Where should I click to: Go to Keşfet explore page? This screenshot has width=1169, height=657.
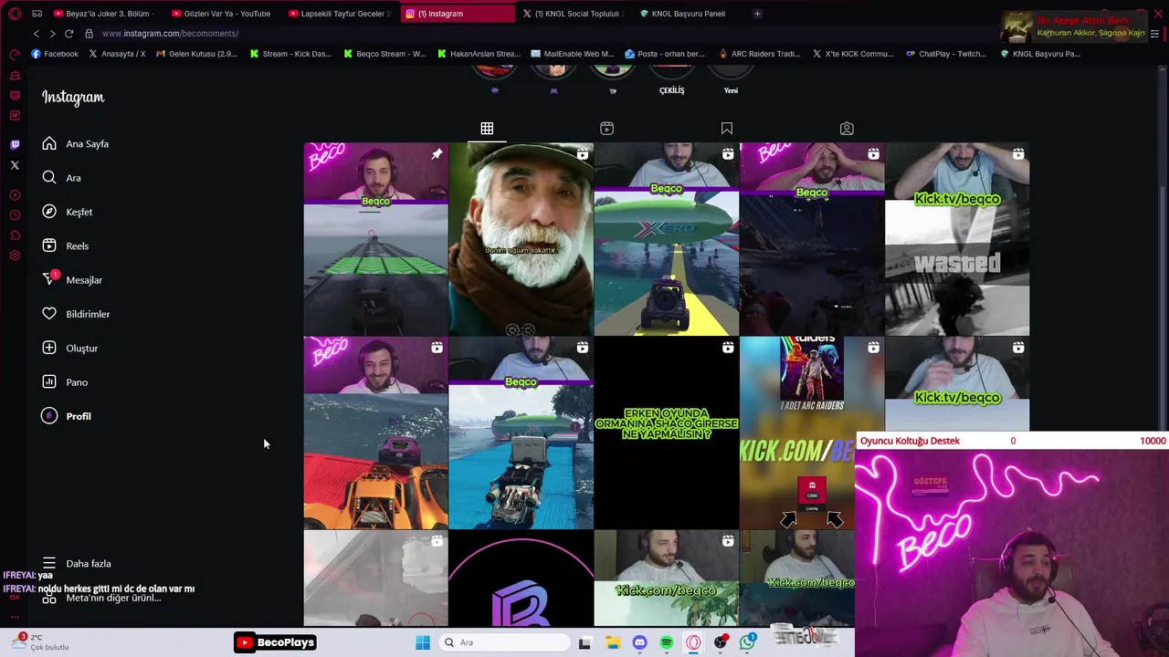pos(67,212)
